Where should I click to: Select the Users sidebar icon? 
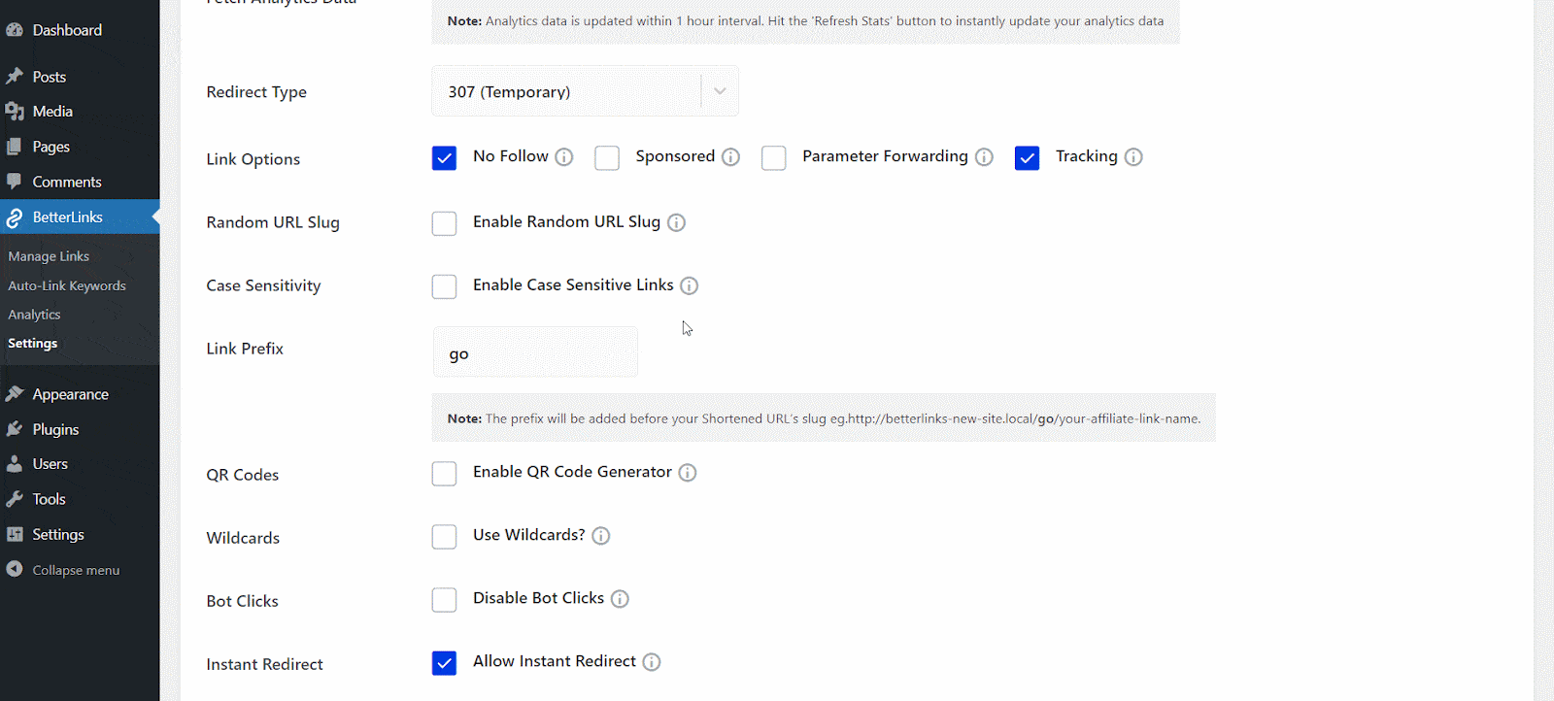tap(17, 463)
